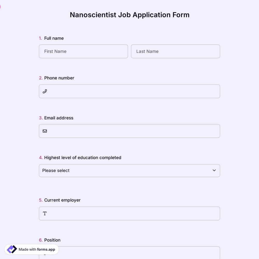Click inside the Last Name input
Image resolution: width=259 pixels, height=259 pixels.
pyautogui.click(x=175, y=51)
